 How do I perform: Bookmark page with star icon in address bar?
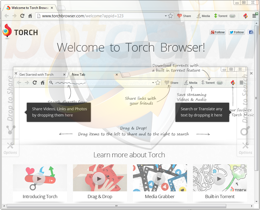(x=171, y=16)
